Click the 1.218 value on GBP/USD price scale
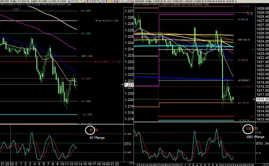This screenshot has width=269, height=166. click(129, 119)
